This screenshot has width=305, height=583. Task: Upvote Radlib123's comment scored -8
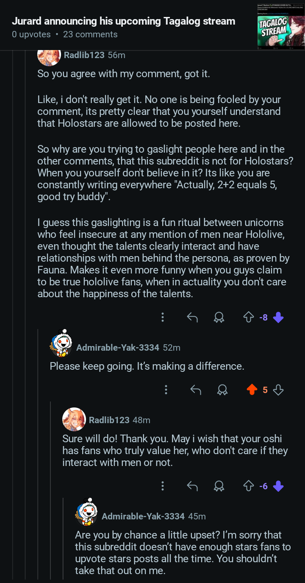click(x=248, y=317)
